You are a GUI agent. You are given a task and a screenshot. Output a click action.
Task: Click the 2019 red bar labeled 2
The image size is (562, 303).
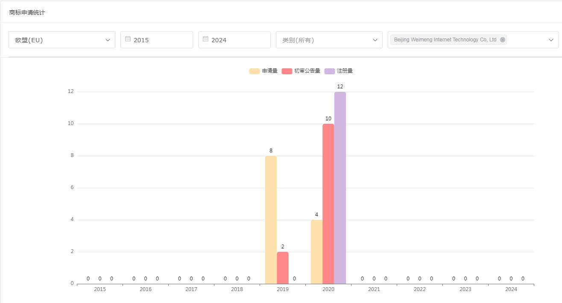point(283,268)
